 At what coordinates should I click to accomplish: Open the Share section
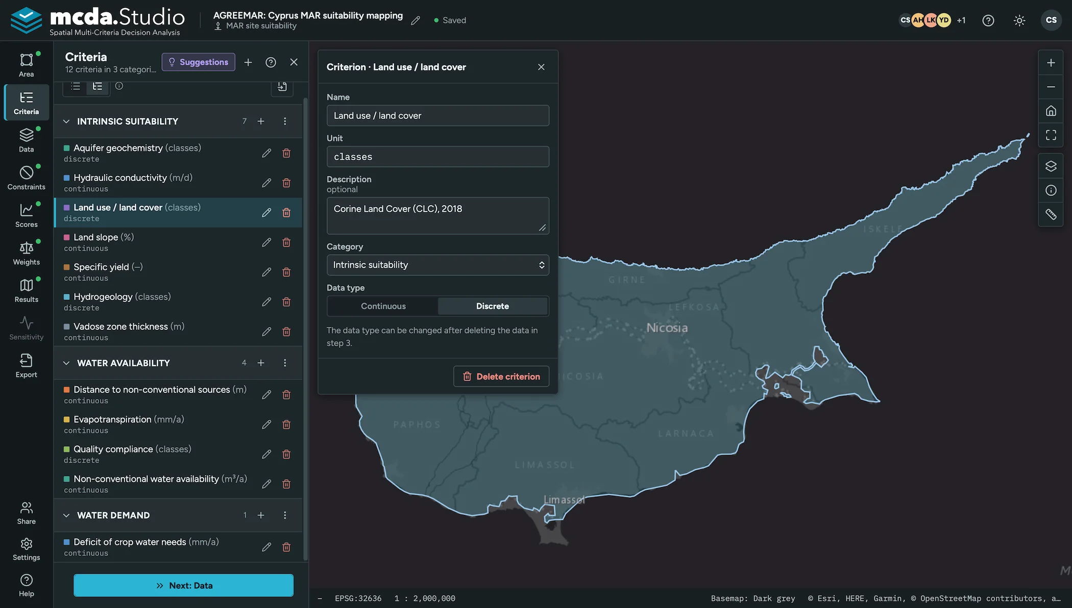pyautogui.click(x=26, y=513)
